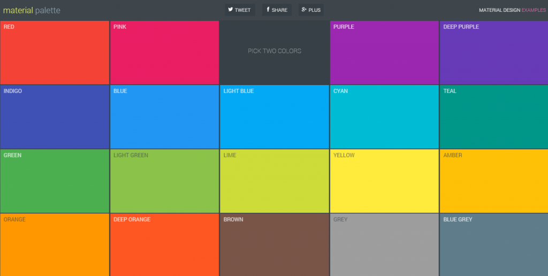Select the Orange color tile
This screenshot has width=548, height=276.
pos(55,245)
